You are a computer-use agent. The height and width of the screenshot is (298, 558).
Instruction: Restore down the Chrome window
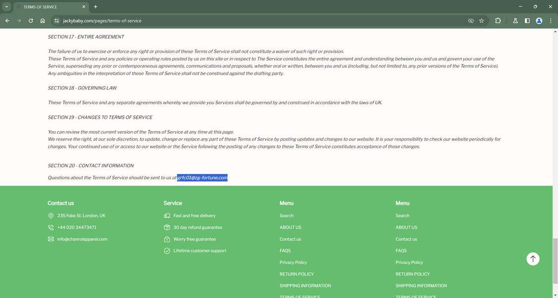535,6
